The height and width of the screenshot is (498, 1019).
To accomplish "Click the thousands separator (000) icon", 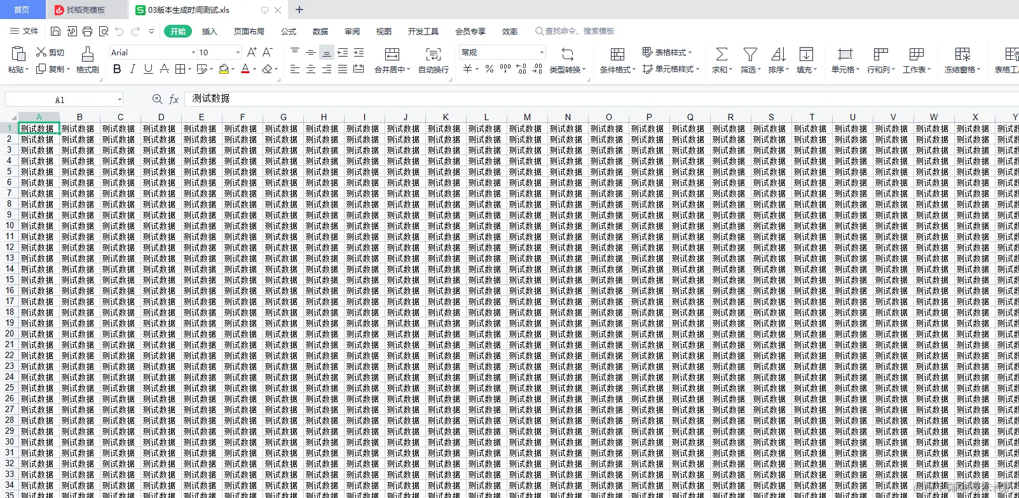I will coord(505,69).
